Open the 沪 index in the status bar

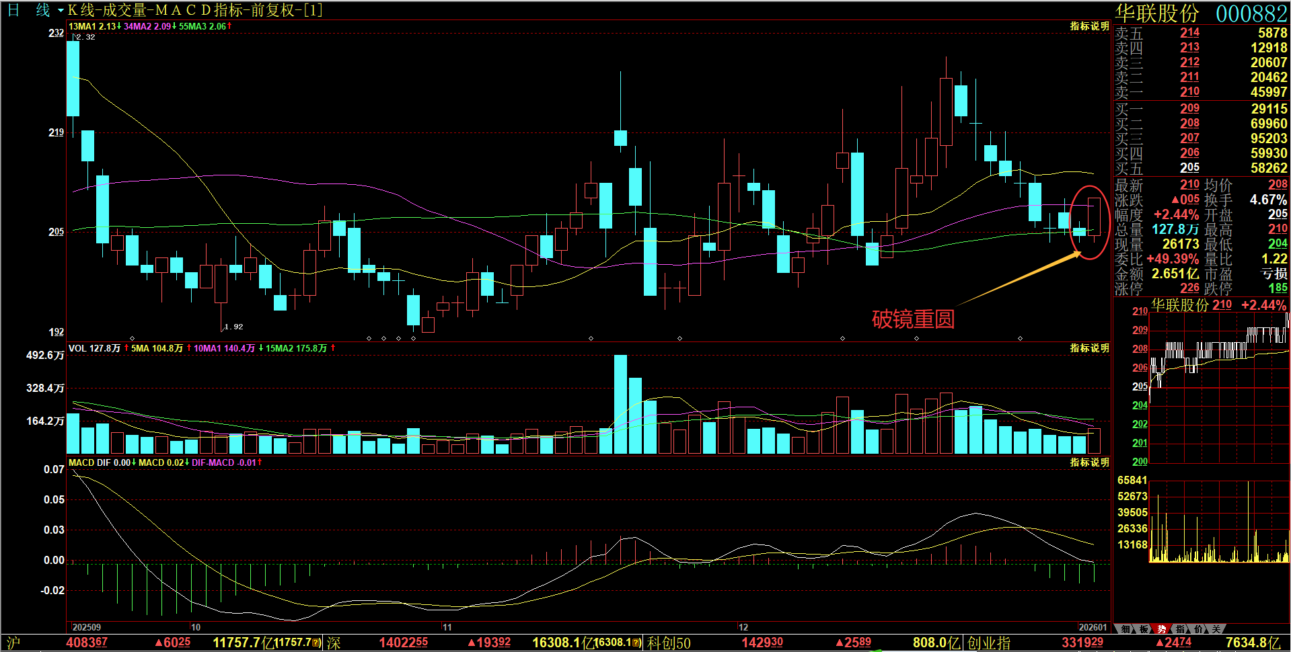click(13, 643)
